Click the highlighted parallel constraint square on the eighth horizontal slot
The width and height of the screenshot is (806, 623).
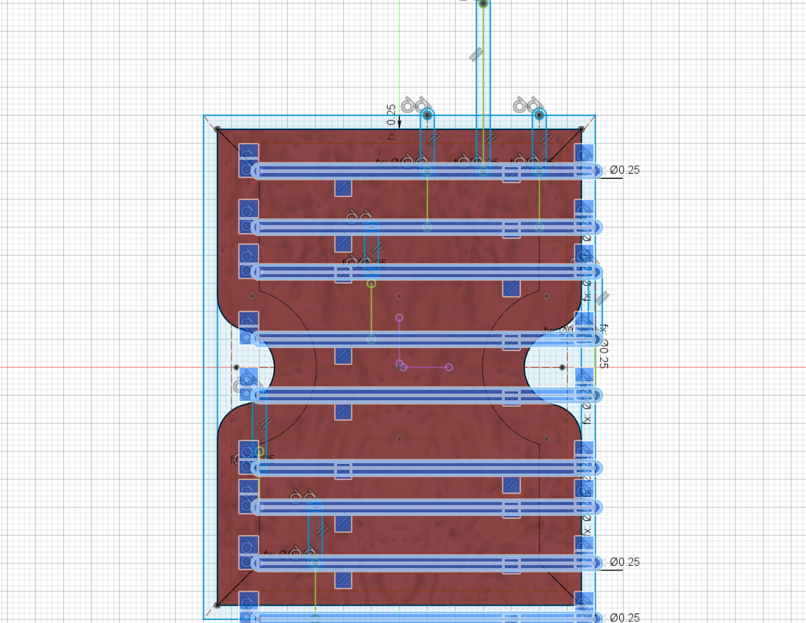click(511, 565)
